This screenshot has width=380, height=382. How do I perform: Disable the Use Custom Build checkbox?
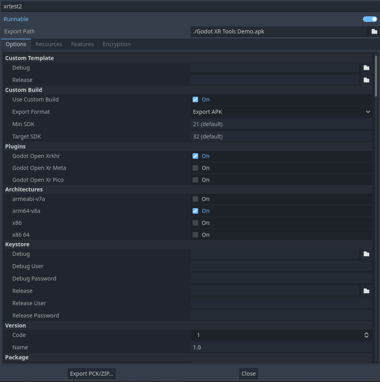tap(195, 99)
